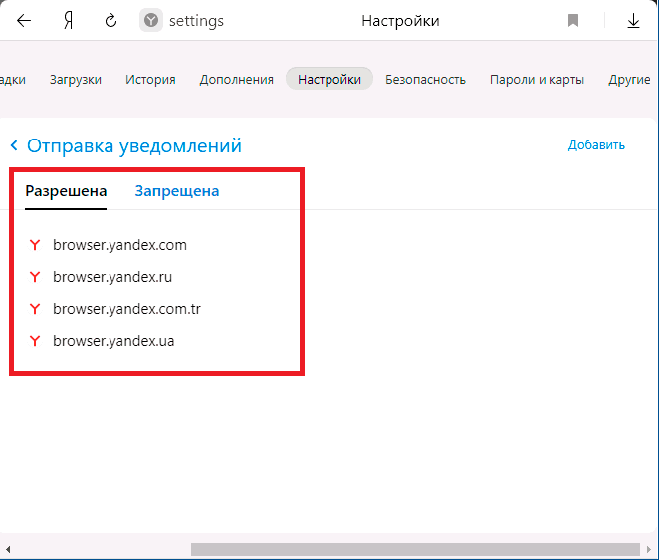The image size is (659, 560).
Task: Select the Разрешена tab
Action: pyautogui.click(x=66, y=191)
